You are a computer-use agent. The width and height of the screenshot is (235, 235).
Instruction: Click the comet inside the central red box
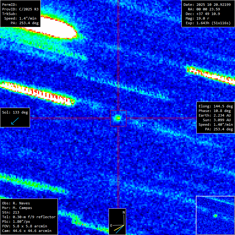(118, 118)
